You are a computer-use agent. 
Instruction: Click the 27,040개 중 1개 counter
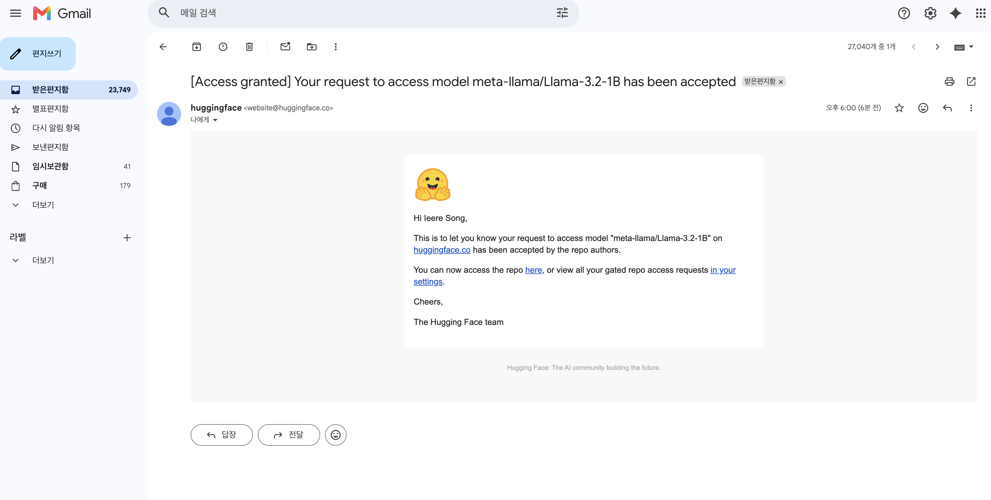pos(871,47)
